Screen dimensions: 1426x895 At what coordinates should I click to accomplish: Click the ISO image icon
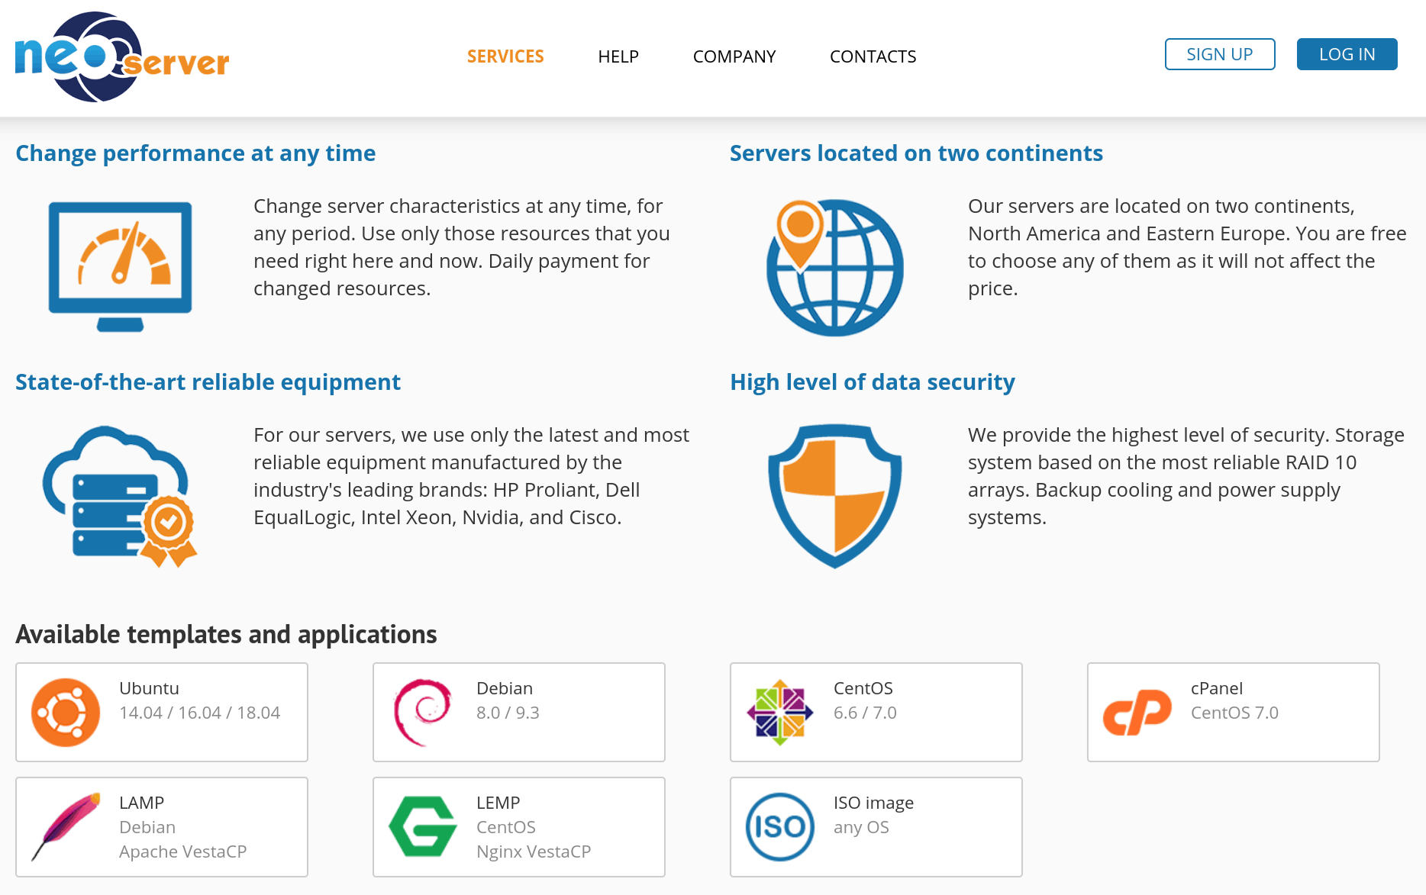point(780,827)
